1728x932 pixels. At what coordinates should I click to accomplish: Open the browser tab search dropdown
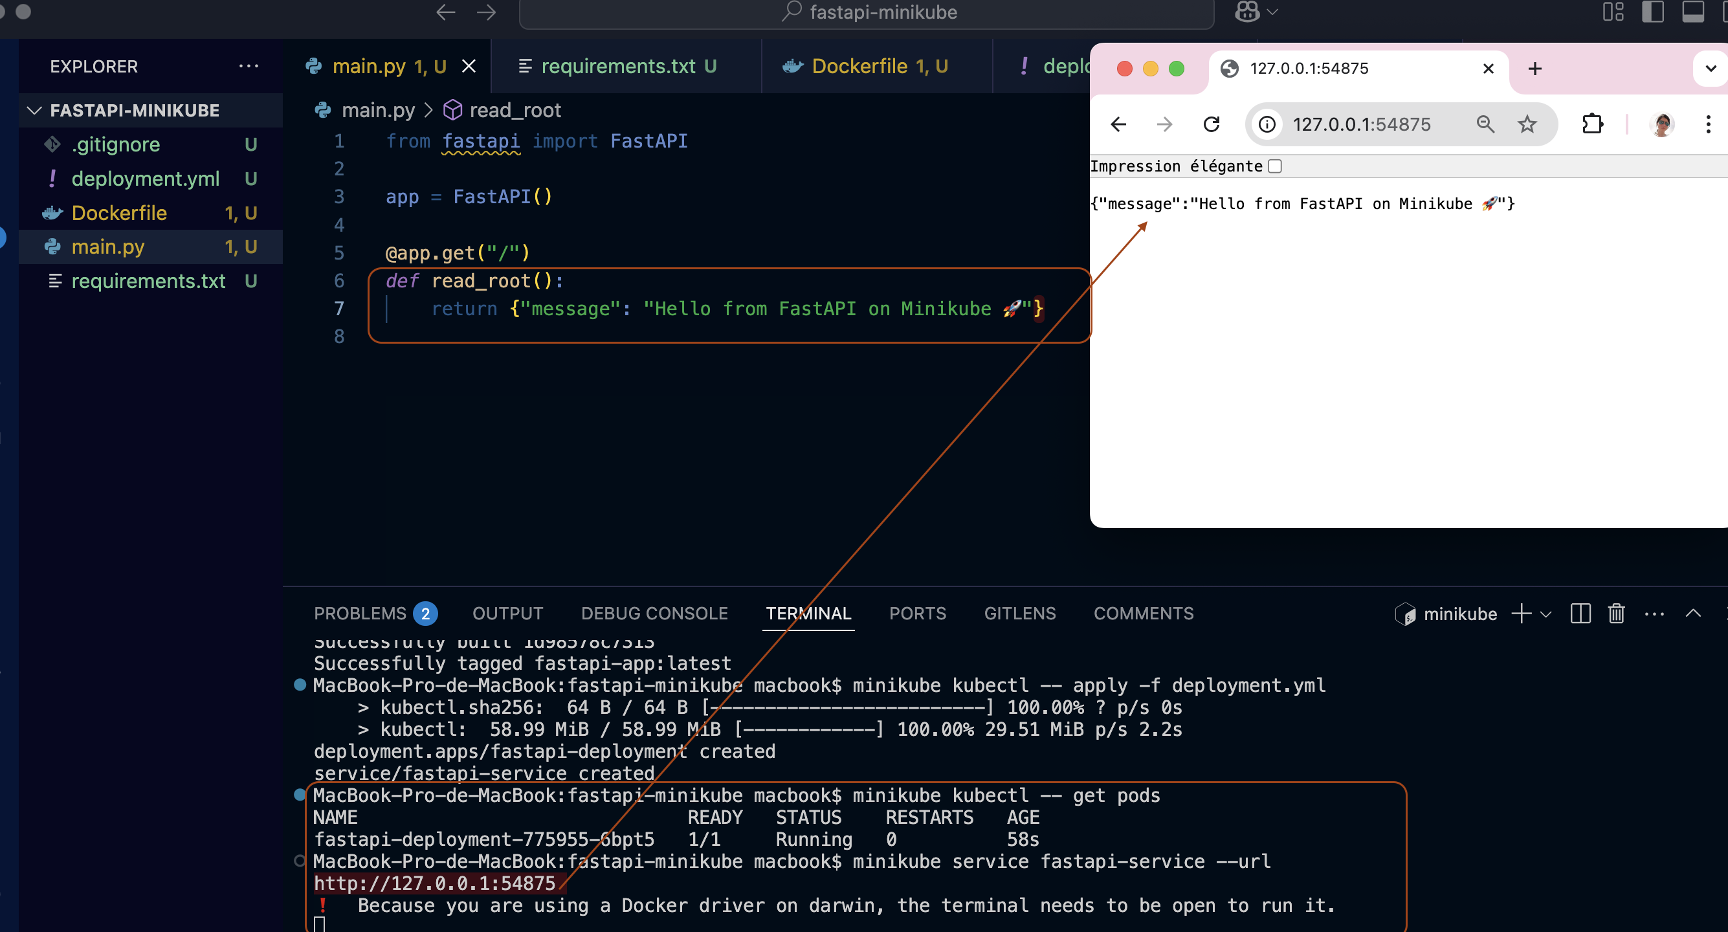click(1711, 69)
